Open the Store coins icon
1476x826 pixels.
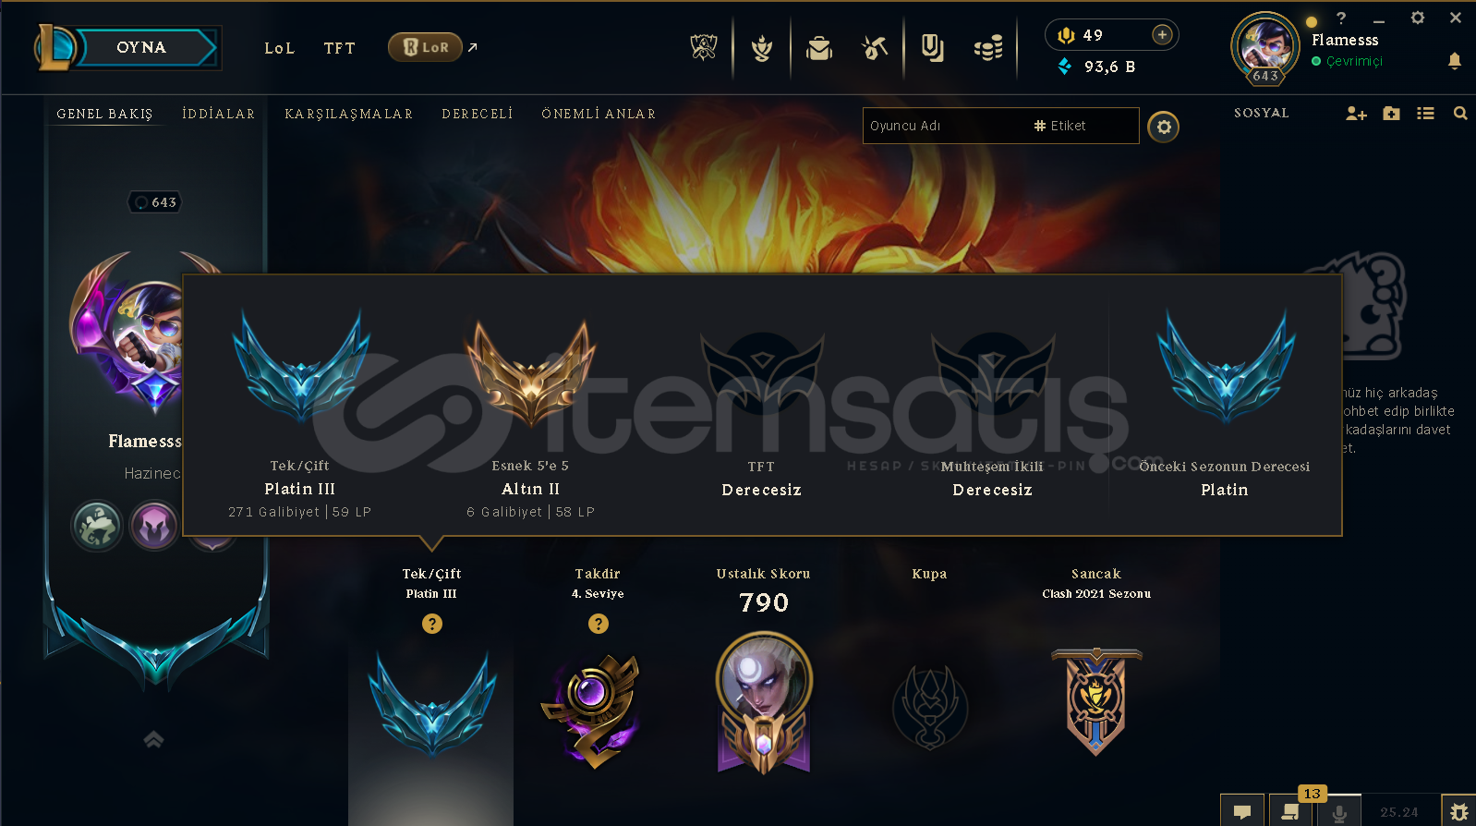988,48
